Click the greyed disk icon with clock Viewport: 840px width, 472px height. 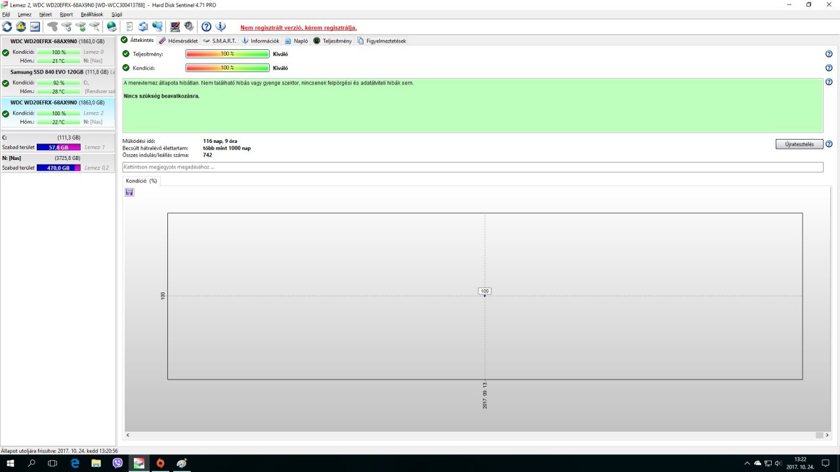66,27
